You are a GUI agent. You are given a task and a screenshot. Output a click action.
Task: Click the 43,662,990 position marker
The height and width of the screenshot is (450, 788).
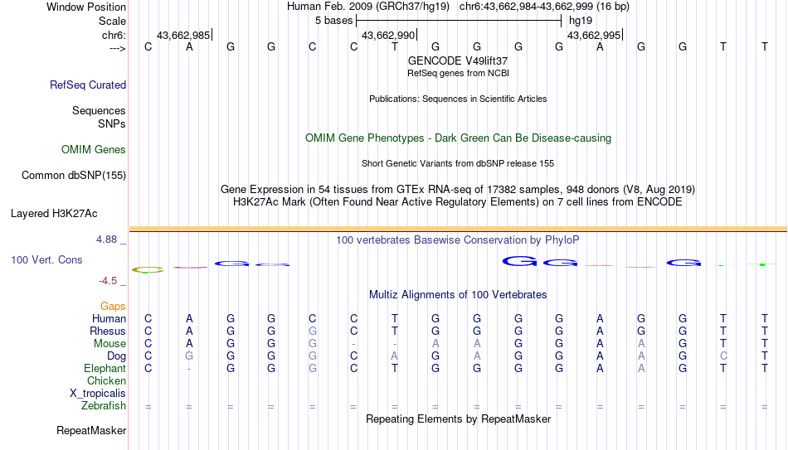(x=389, y=35)
